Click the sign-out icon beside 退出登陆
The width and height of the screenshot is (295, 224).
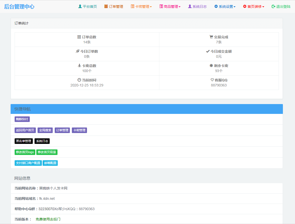pyautogui.click(x=273, y=7)
